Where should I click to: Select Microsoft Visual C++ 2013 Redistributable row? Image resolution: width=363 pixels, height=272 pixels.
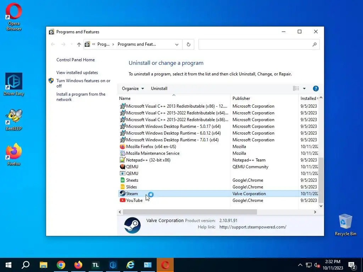[x=218, y=106]
